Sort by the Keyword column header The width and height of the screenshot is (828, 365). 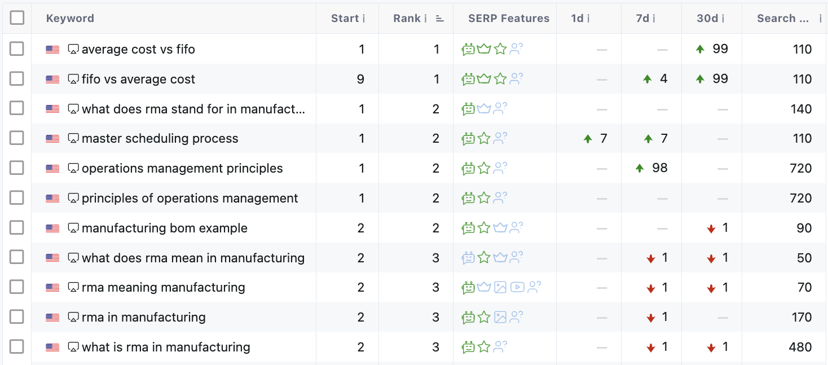click(70, 19)
